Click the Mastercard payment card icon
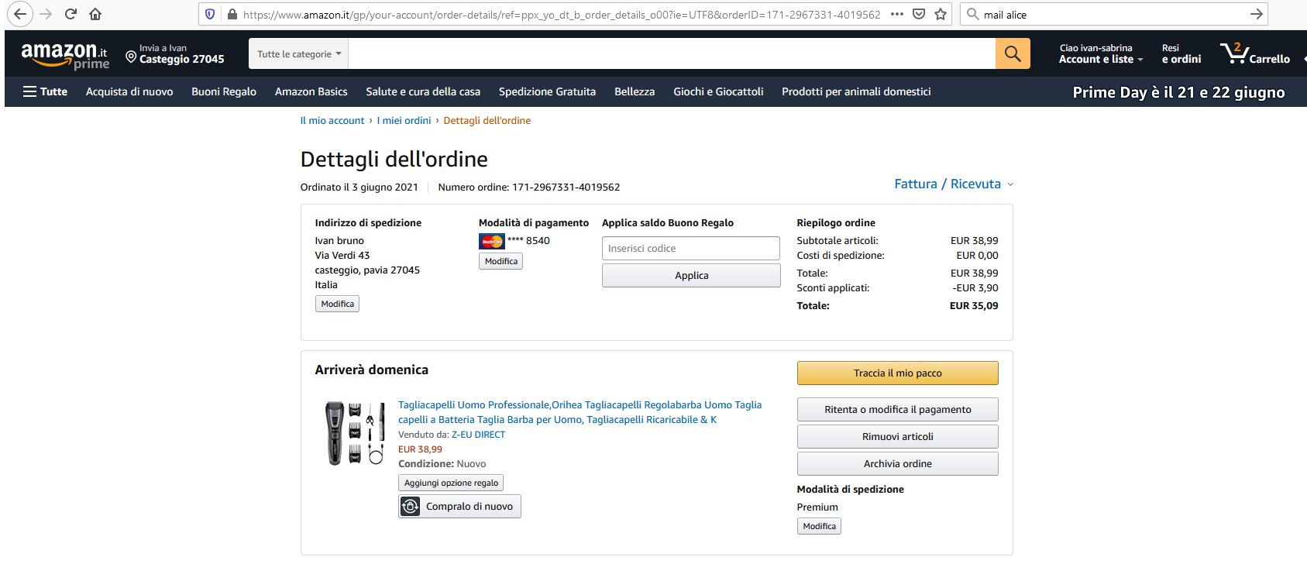 pyautogui.click(x=492, y=241)
